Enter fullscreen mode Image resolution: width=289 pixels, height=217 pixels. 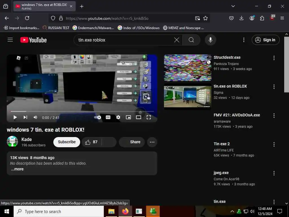point(148,117)
